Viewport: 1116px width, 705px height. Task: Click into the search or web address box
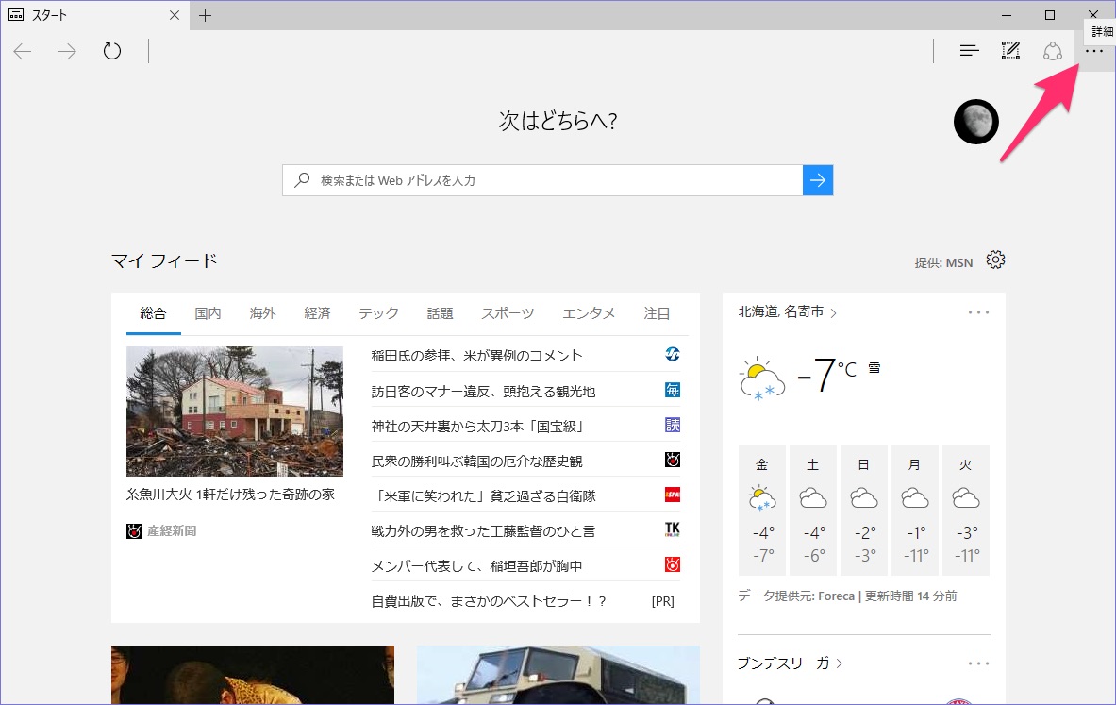542,180
